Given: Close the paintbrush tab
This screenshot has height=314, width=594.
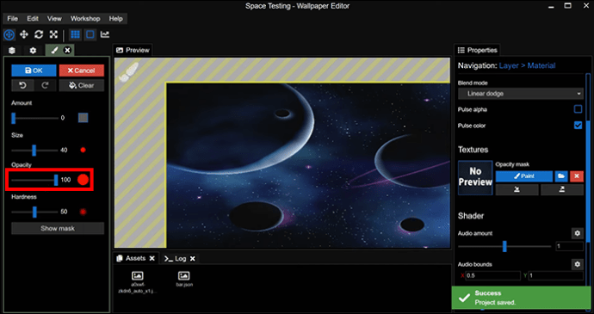Looking at the screenshot, I should (x=67, y=51).
